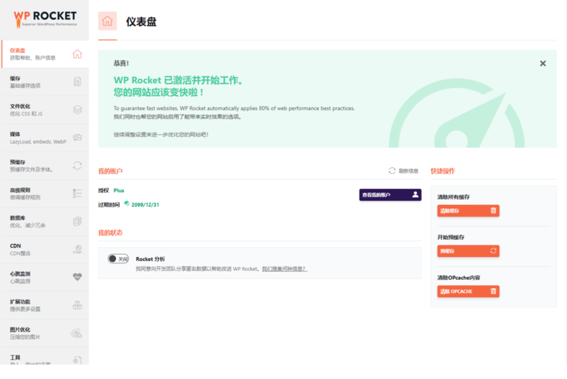Click trash icon on 清除缓存 button

[x=493, y=211]
